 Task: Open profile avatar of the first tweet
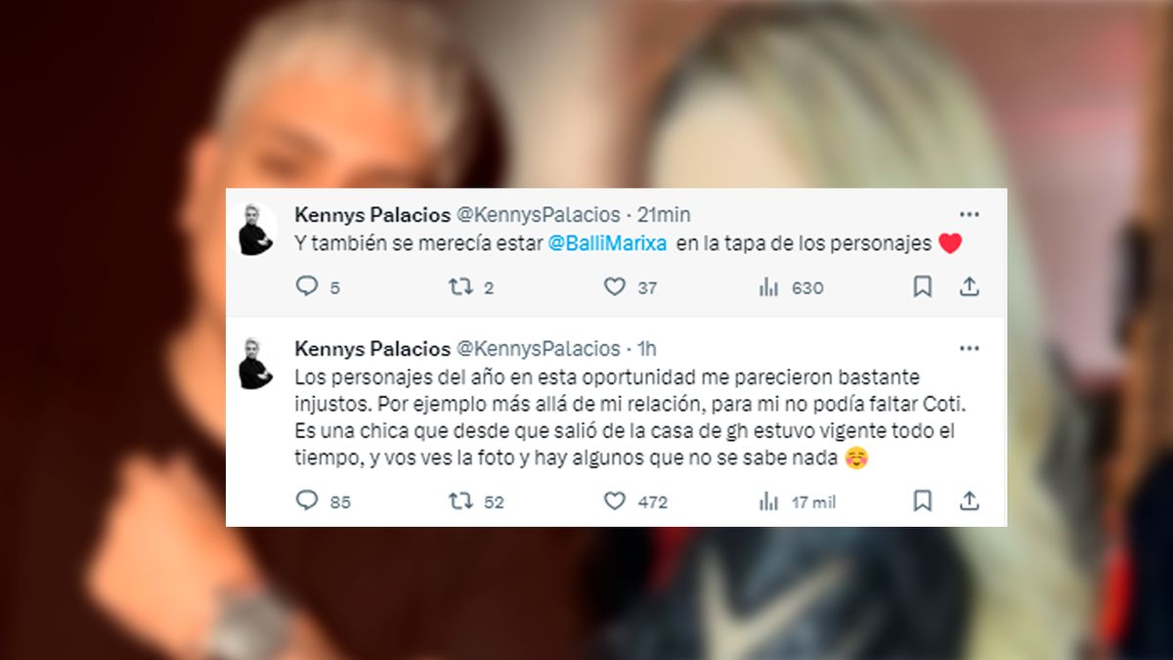click(x=256, y=231)
